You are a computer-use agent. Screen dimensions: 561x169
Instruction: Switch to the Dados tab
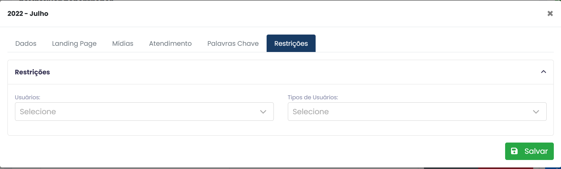point(26,44)
